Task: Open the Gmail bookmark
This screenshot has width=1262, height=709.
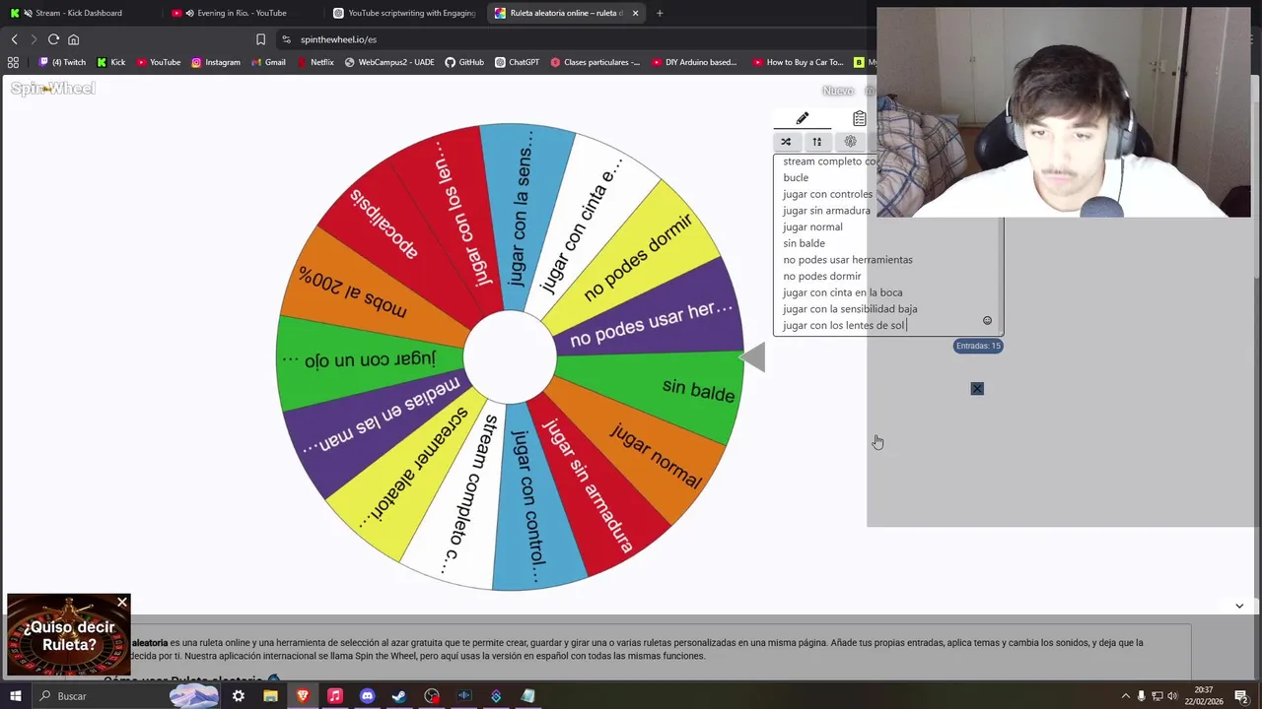Action: click(268, 62)
